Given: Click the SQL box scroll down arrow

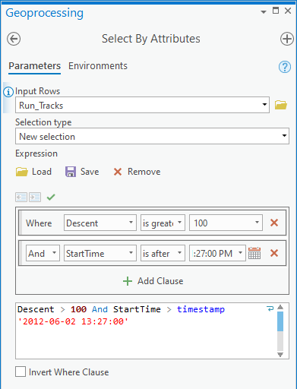Looking at the screenshot, I should [280, 355].
